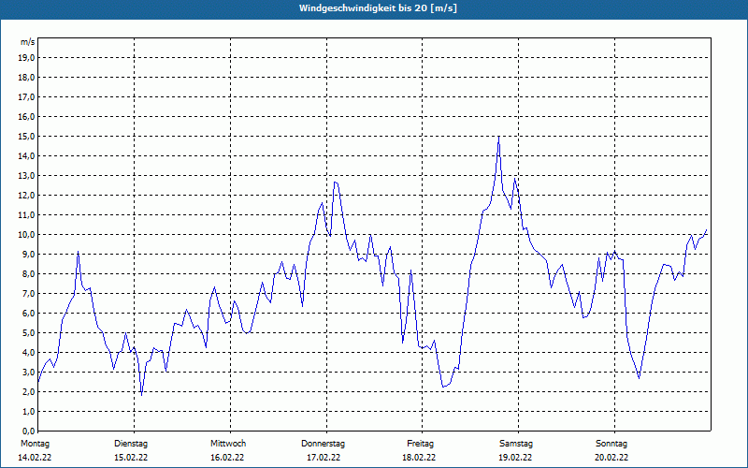The width and height of the screenshot is (748, 468).
Task: Click the 15 m/s peak before Samstag
Action: 499,137
